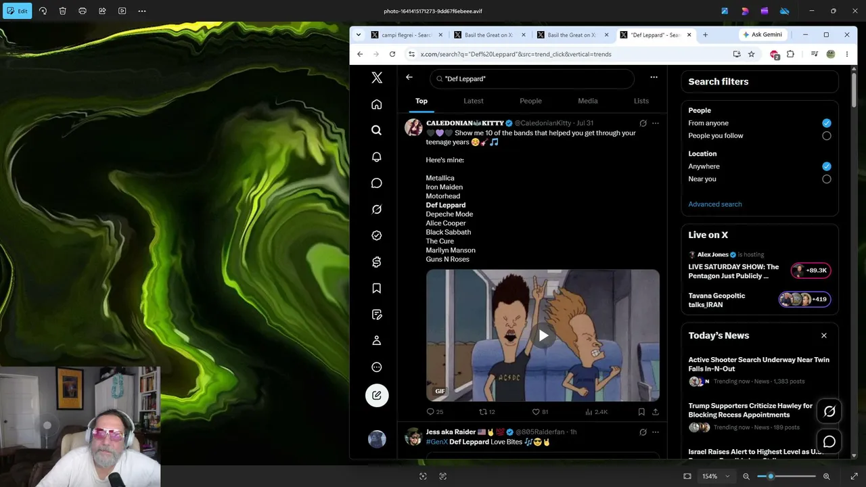
Task: Open X Home from sidebar
Action: [x=377, y=104]
